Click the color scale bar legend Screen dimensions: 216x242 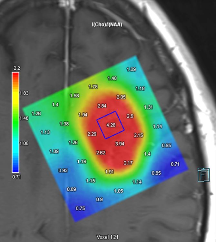point(15,122)
